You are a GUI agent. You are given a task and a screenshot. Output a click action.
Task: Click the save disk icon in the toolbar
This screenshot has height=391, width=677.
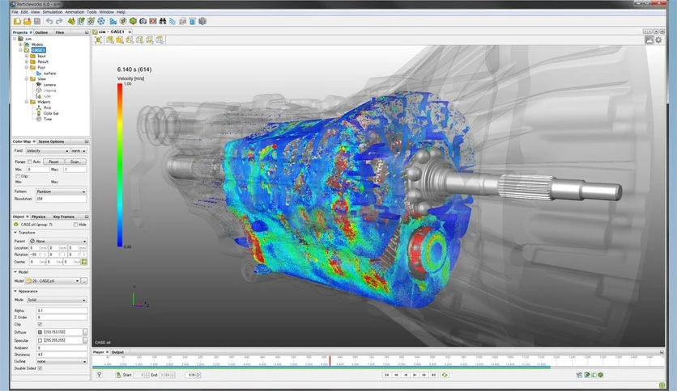point(36,21)
